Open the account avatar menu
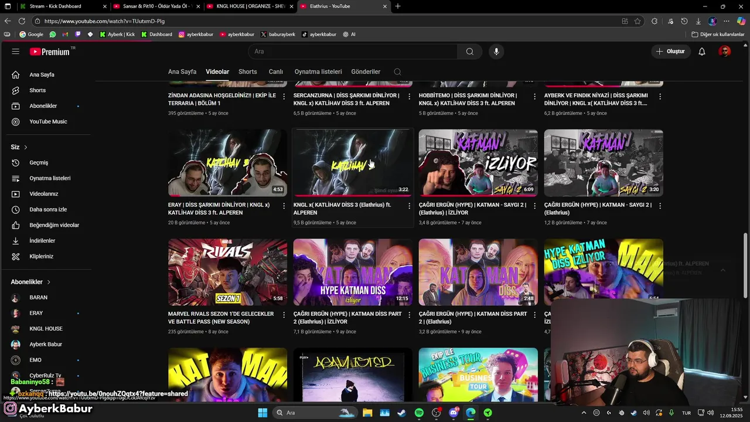Screen dimensions: 750x422 click(725, 52)
